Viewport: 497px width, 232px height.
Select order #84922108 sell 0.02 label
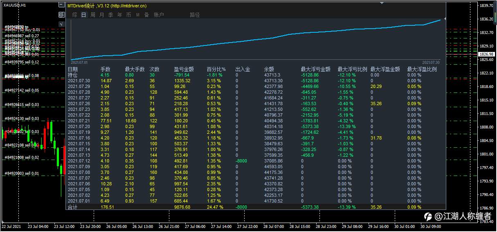click(22, 145)
